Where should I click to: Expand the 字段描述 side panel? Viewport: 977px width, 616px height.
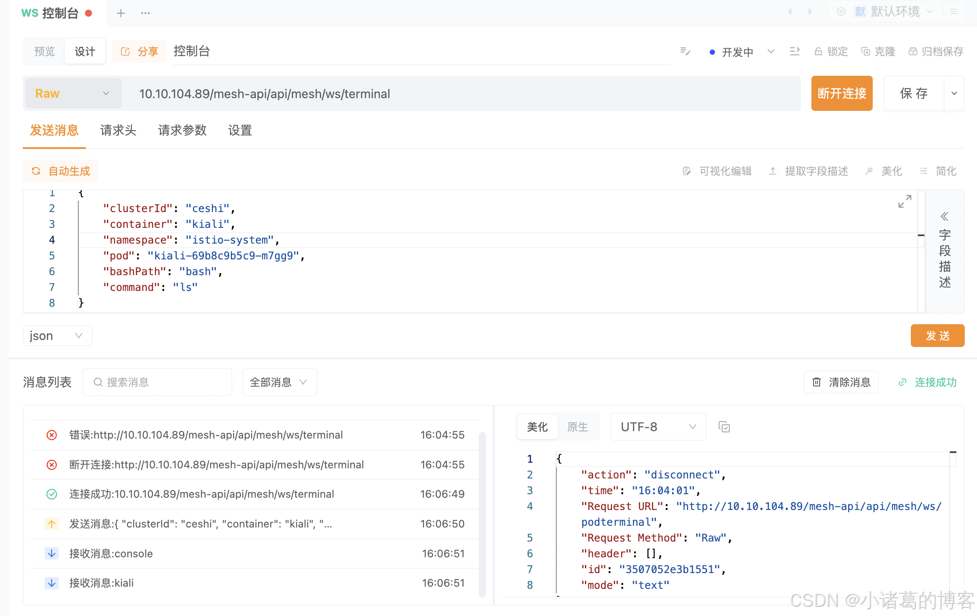point(944,216)
